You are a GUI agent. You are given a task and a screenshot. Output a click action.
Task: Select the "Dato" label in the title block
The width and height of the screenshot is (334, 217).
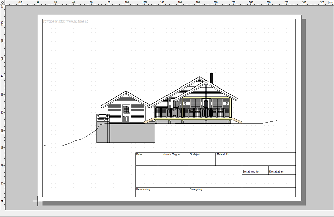pyautogui.click(x=139, y=154)
